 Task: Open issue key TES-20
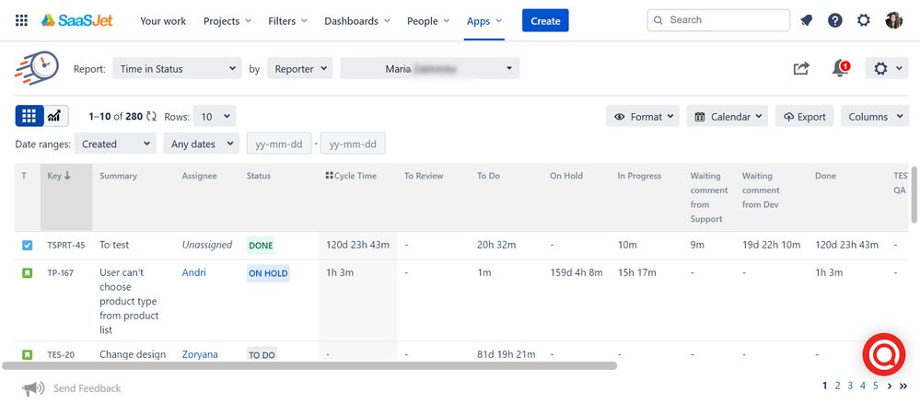tap(61, 354)
